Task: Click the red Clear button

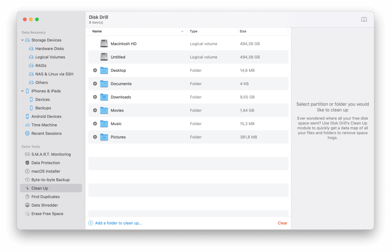Action: (x=283, y=223)
